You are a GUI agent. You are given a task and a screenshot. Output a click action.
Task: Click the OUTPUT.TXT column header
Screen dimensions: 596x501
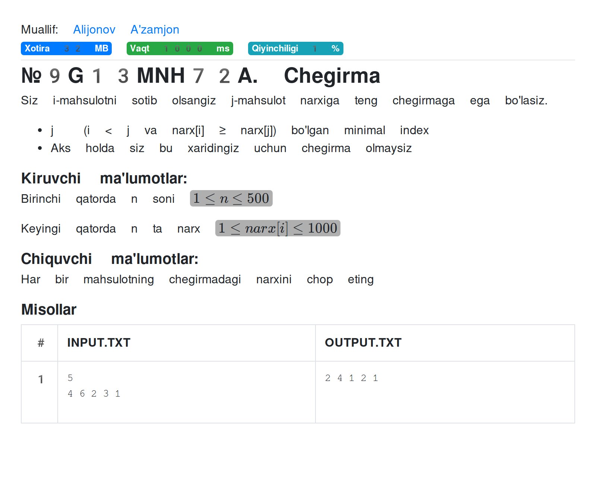coord(363,343)
